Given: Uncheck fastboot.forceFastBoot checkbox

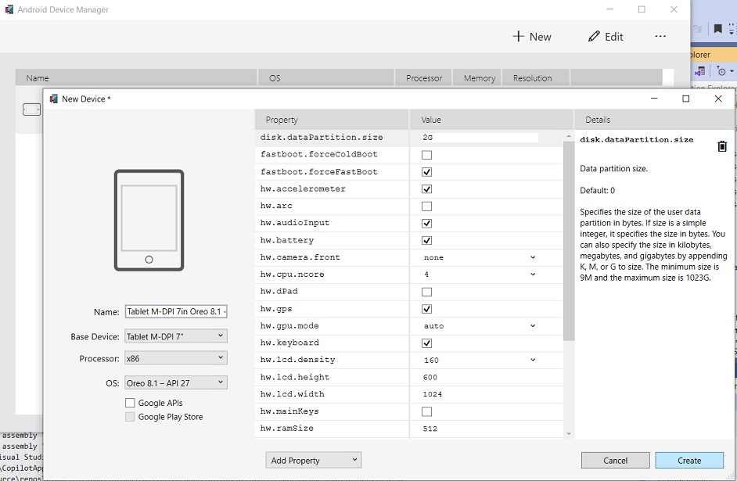Looking at the screenshot, I should (426, 172).
